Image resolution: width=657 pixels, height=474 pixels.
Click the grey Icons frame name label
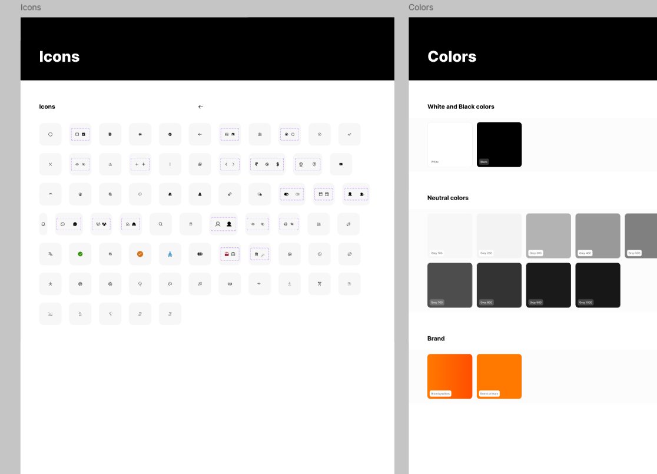[31, 8]
